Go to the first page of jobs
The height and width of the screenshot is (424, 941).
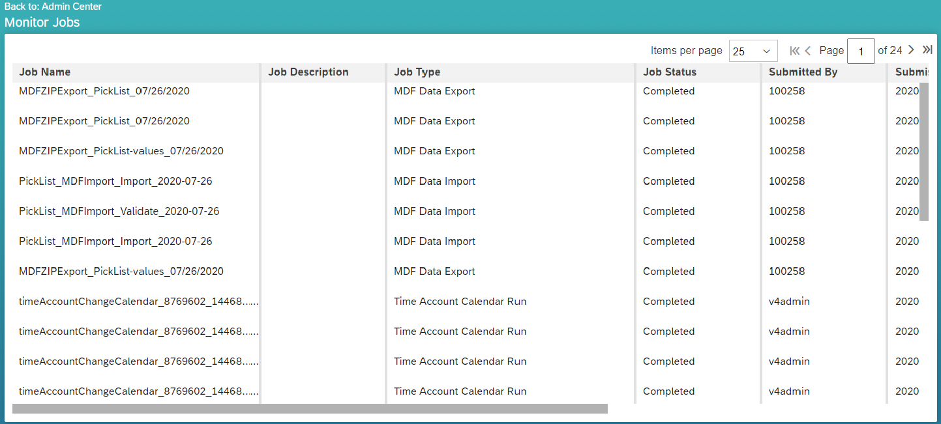[795, 49]
